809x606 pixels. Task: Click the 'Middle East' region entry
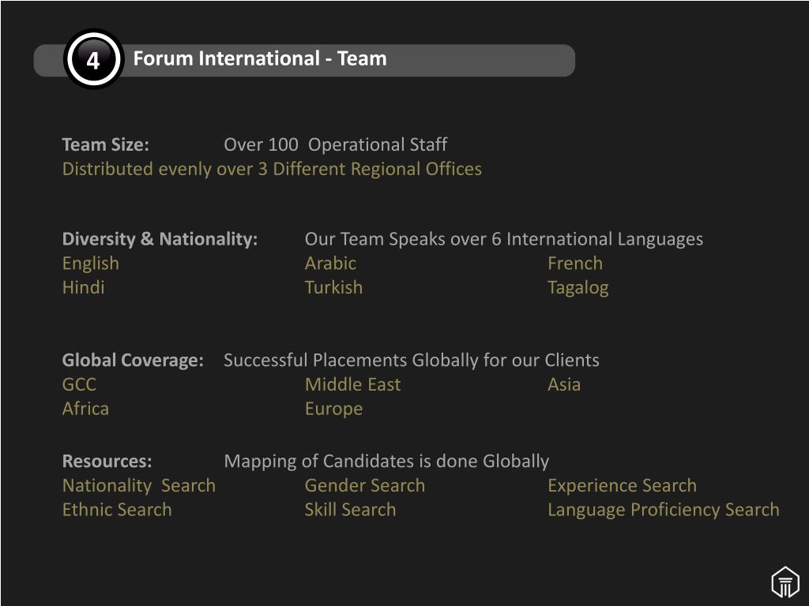tap(353, 384)
